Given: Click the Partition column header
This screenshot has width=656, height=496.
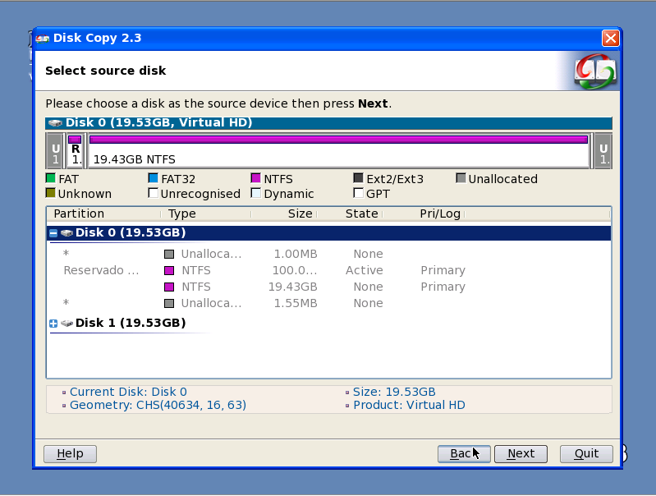Looking at the screenshot, I should pyautogui.click(x=103, y=214).
